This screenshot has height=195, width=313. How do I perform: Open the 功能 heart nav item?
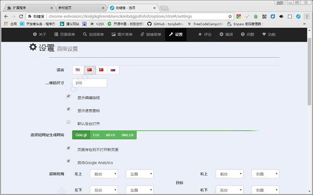[x=269, y=34]
